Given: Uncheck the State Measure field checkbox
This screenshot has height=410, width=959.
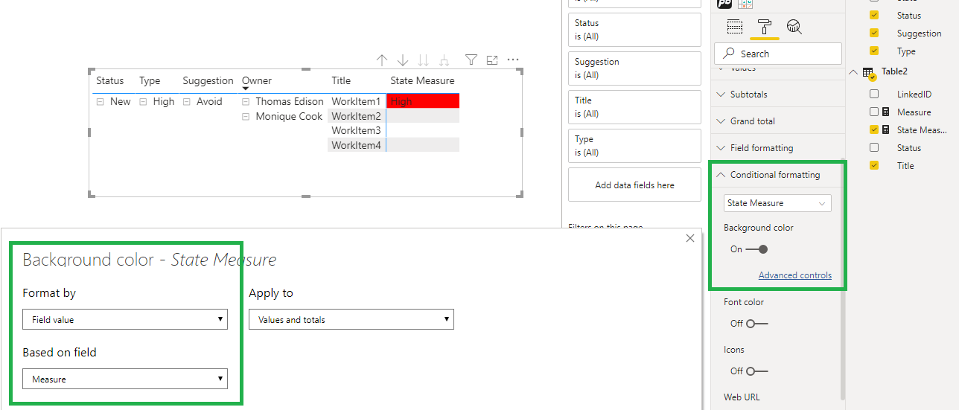Looking at the screenshot, I should pyautogui.click(x=874, y=129).
